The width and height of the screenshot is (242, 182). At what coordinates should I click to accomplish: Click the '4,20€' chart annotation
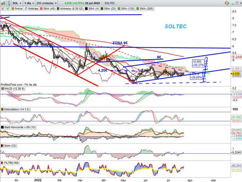103,71
